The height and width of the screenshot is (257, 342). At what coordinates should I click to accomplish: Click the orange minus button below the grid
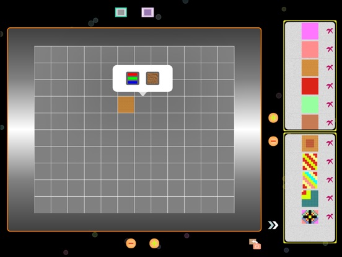[131, 243]
